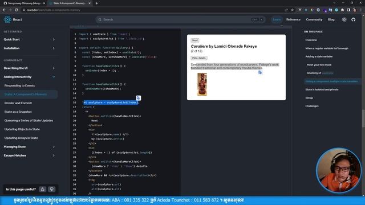
Task: Jump to Meet your first Hook
Action: [319, 65]
